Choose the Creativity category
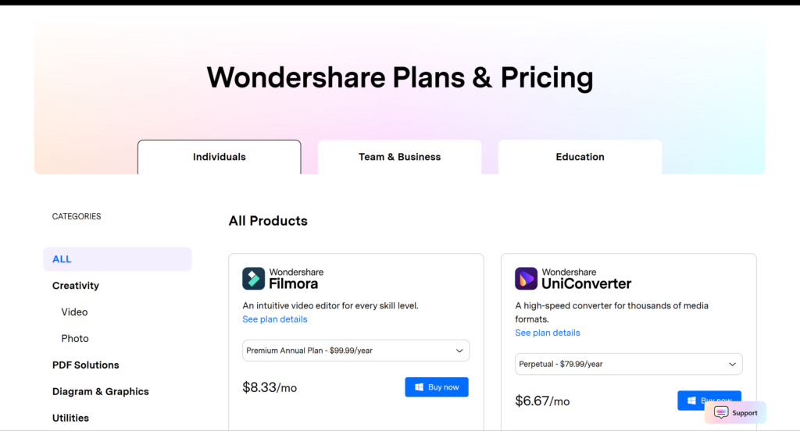This screenshot has height=431, width=800. tap(76, 286)
